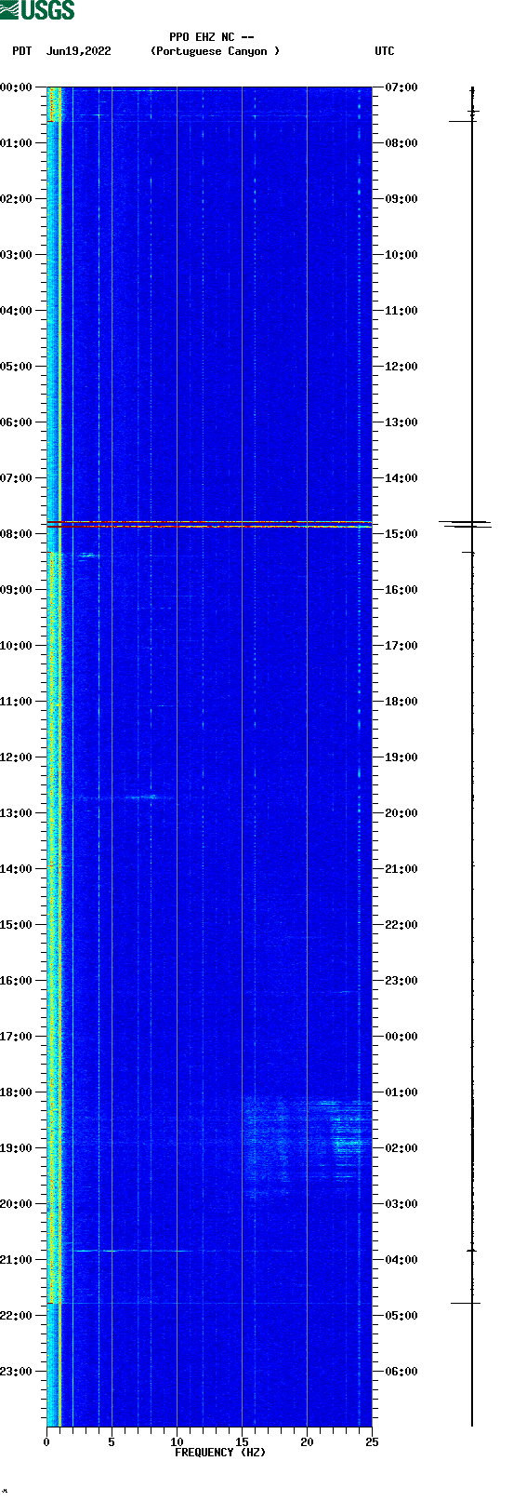This screenshot has height=1501, width=513.
Task: Click the 19:00 UTC time label
Action: [x=401, y=757]
